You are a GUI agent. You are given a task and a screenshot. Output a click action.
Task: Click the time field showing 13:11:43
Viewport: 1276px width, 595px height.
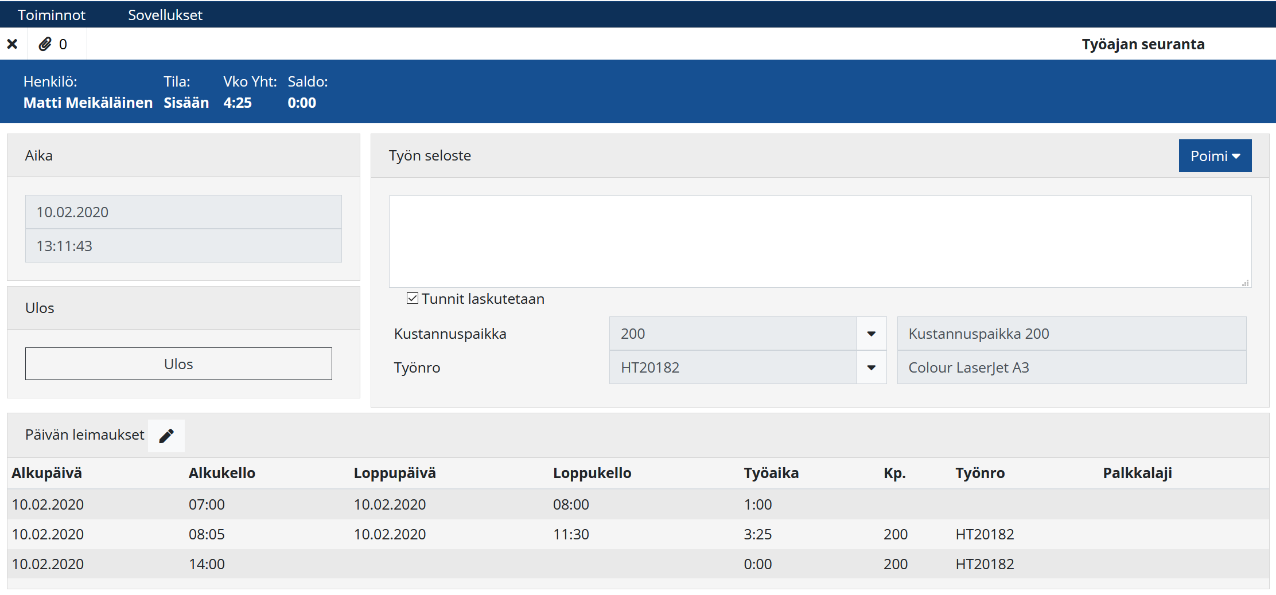(x=183, y=246)
